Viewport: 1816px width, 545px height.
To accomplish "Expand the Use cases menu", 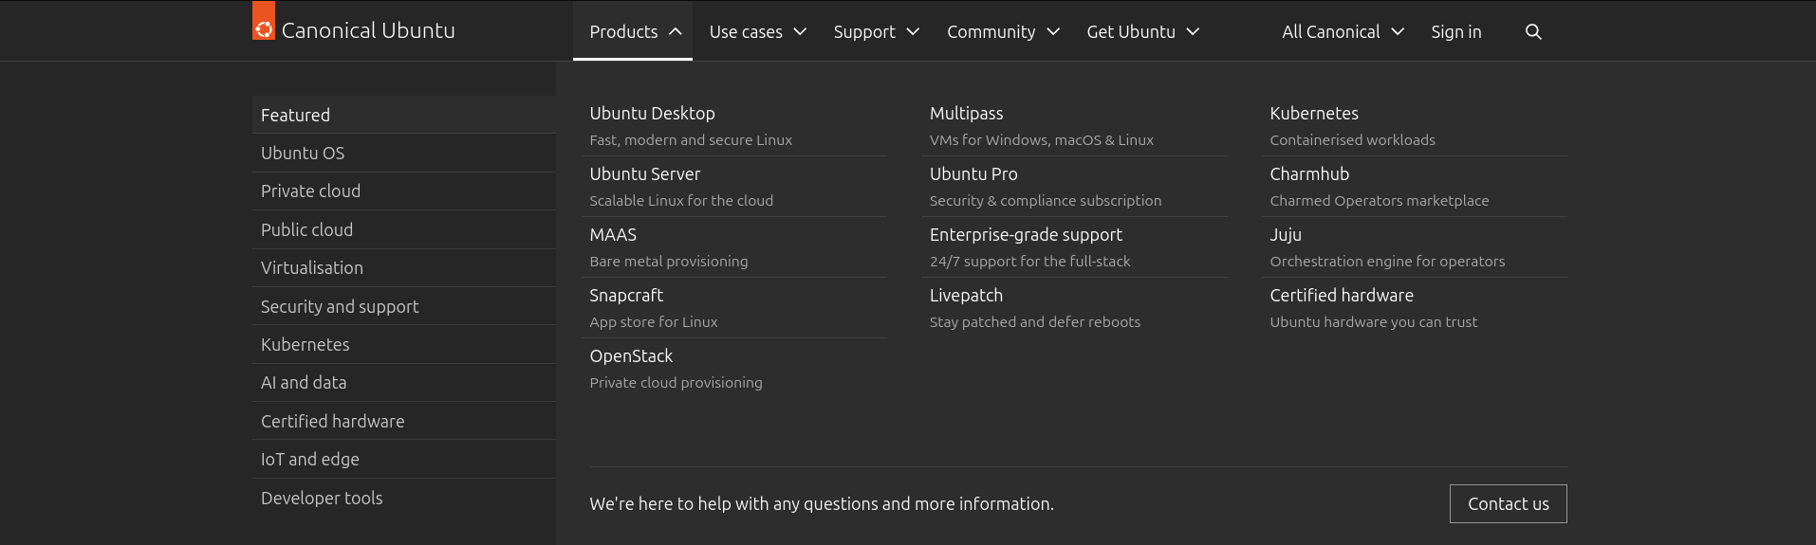I will pyautogui.click(x=757, y=31).
